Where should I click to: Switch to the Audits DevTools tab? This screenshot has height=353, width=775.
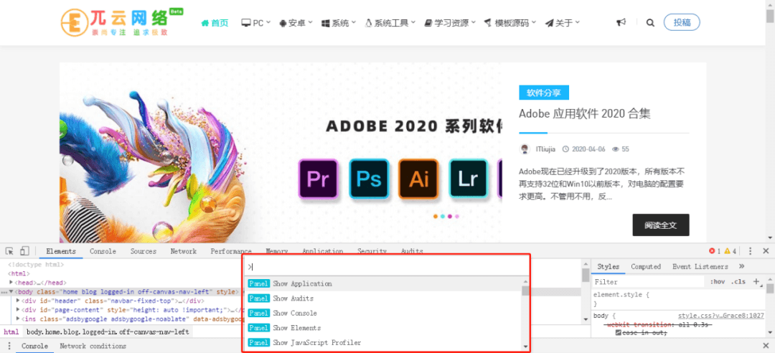click(412, 251)
